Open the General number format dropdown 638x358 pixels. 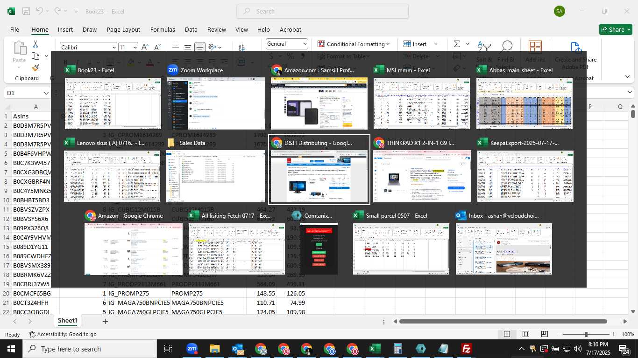pos(305,44)
